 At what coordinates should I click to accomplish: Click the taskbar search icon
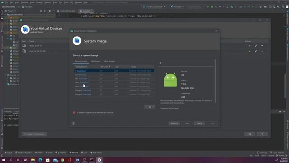point(11,160)
